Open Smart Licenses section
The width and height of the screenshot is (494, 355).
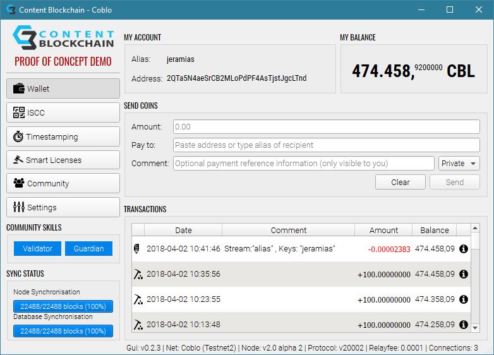[63, 160]
